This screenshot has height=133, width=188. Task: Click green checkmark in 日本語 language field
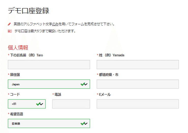[x=83, y=123]
